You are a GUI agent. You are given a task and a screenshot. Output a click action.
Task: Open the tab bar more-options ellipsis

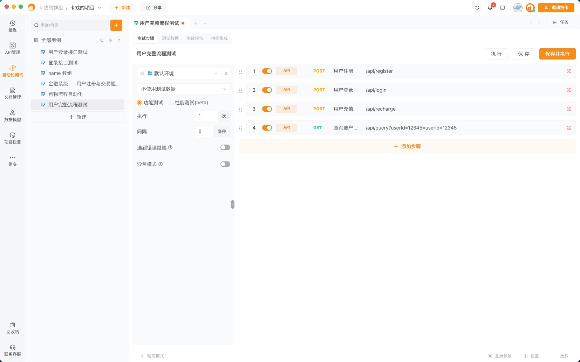coord(206,23)
